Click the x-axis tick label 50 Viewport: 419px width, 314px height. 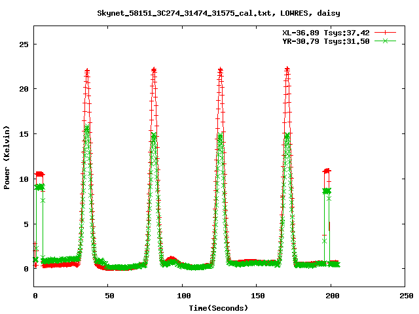coord(109,296)
